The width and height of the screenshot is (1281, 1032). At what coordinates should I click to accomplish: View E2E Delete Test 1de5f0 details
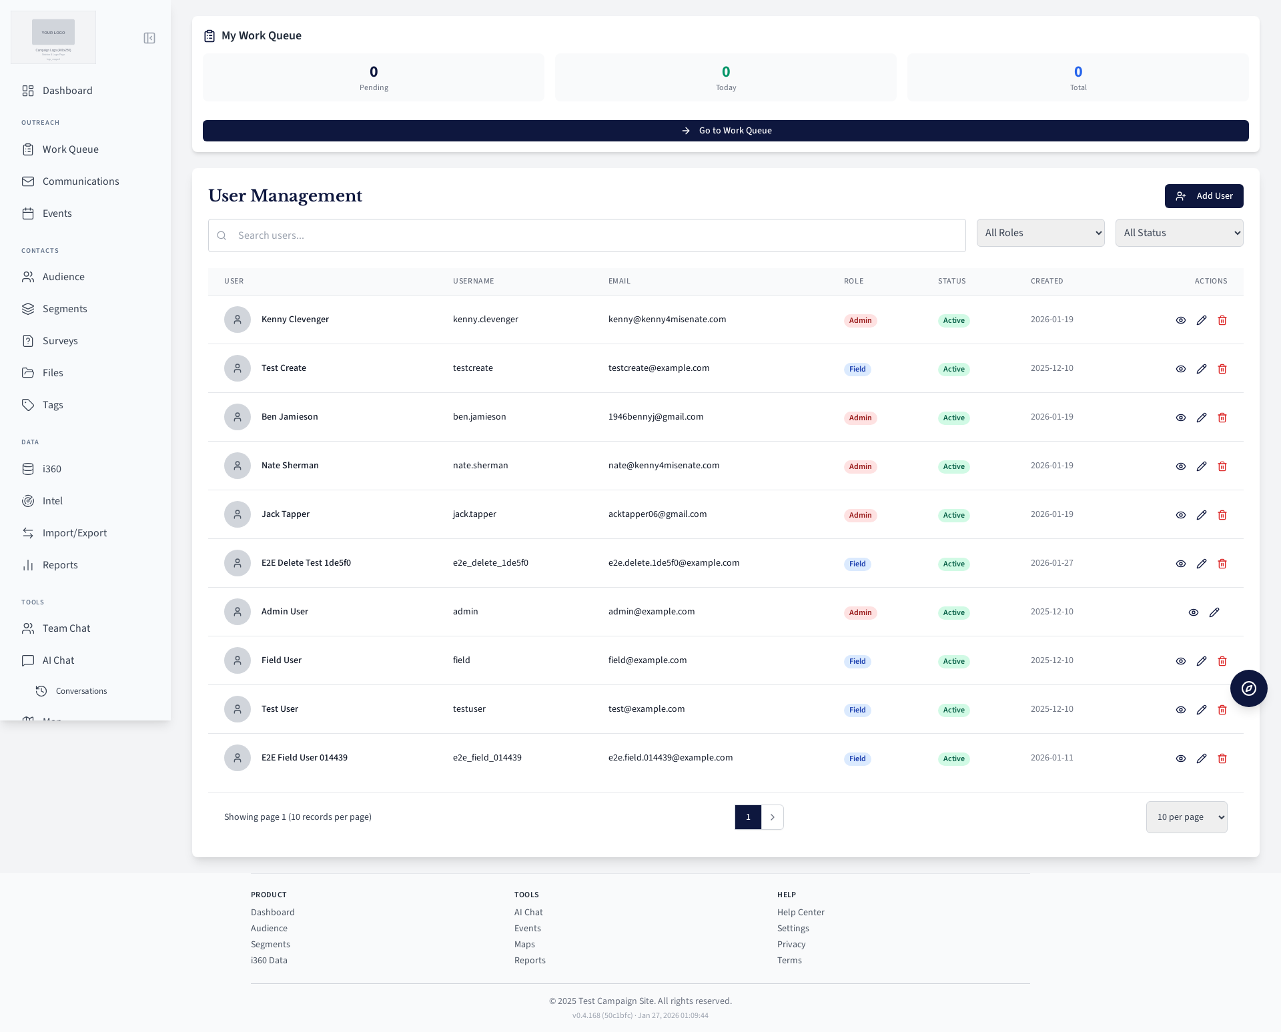click(1181, 564)
